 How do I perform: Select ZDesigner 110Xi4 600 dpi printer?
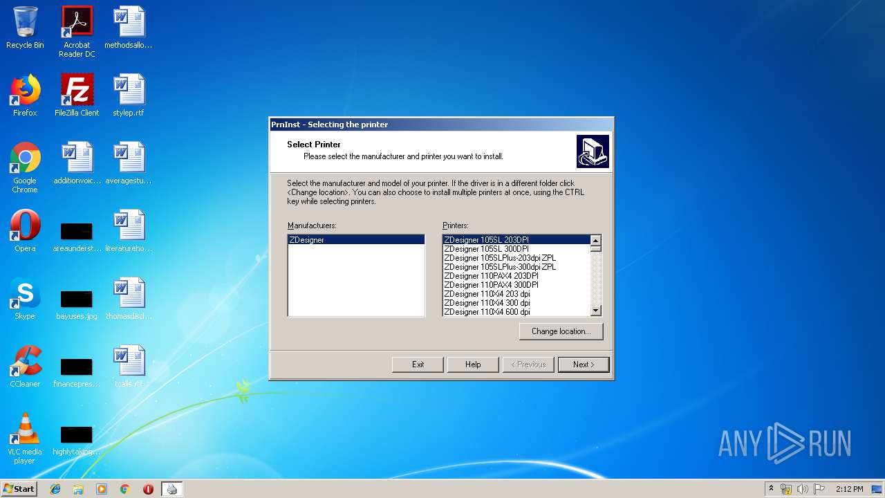516,312
